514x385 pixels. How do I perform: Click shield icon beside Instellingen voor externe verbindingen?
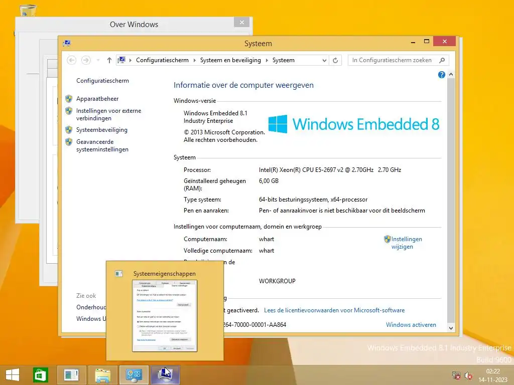(x=69, y=111)
